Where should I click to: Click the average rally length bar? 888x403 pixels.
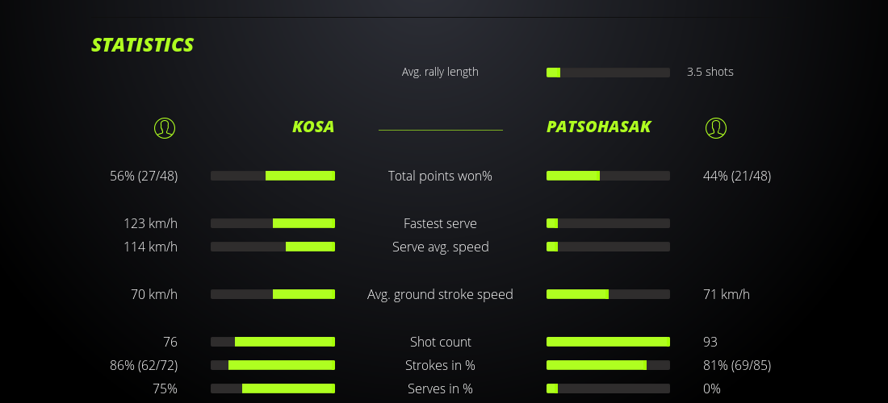coord(608,73)
